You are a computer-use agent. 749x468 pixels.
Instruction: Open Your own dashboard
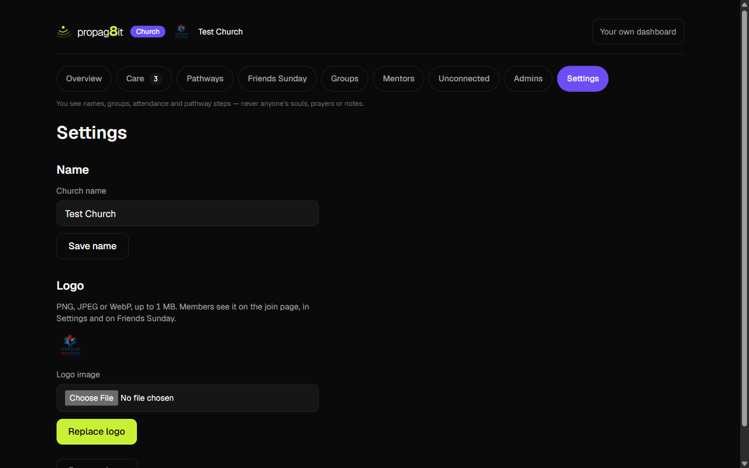(638, 32)
